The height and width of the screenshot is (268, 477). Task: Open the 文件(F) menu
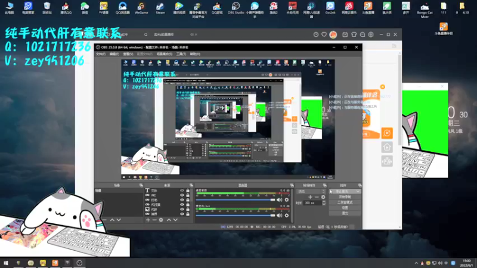pyautogui.click(x=101, y=54)
